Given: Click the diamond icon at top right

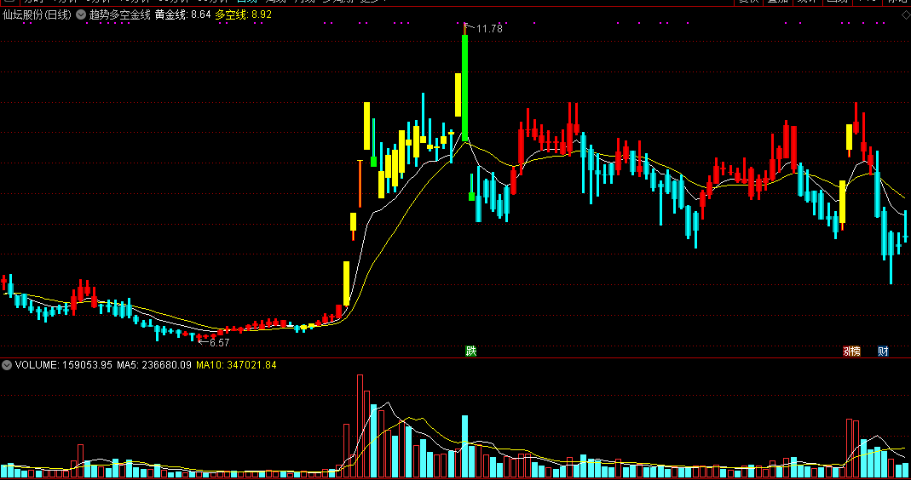Looking at the screenshot, I should pyautogui.click(x=905, y=15).
